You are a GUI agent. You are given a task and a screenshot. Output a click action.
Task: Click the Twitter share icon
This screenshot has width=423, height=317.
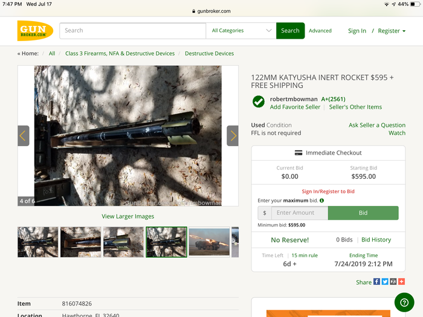click(x=385, y=282)
